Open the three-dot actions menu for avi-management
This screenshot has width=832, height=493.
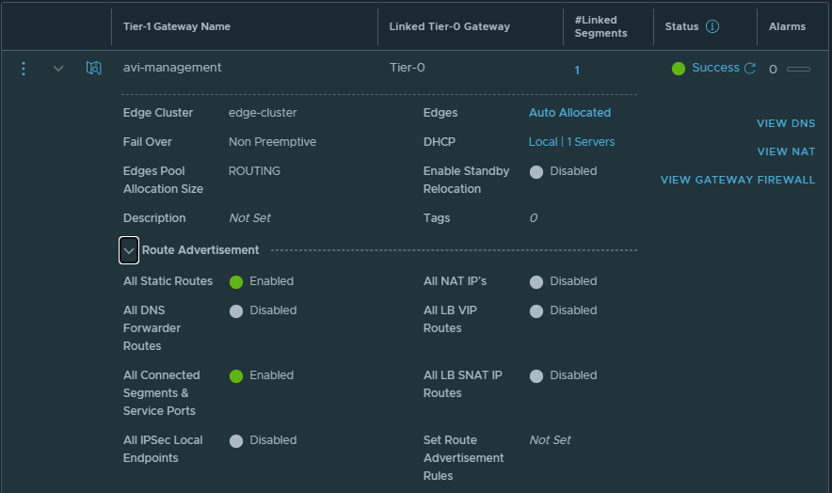click(24, 69)
